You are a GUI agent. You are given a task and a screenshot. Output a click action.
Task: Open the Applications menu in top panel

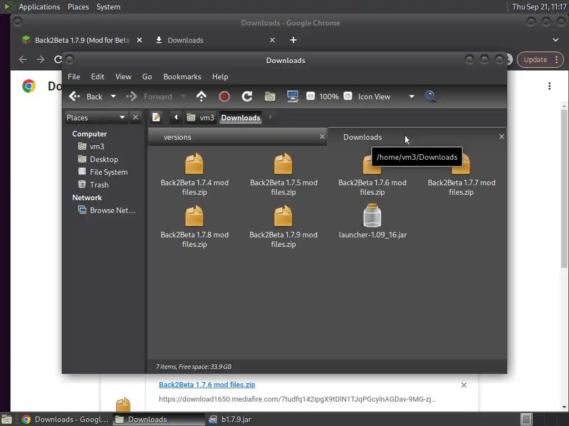(x=39, y=7)
